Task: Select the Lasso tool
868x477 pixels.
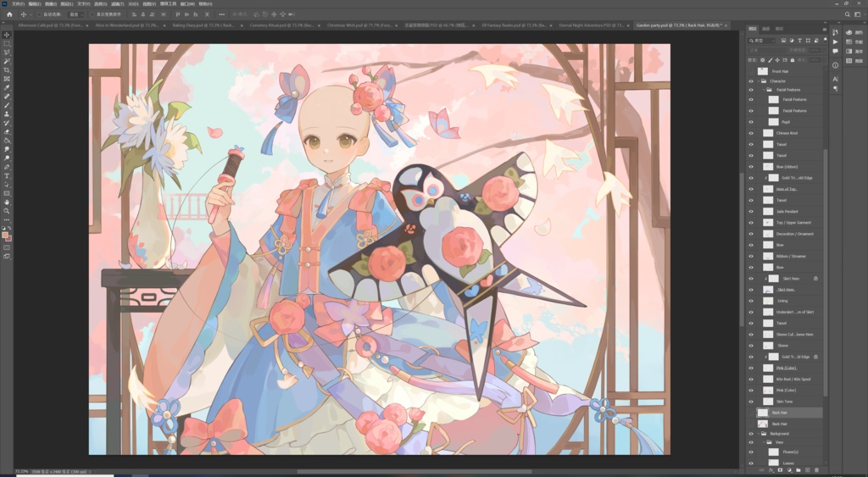Action: 7,53
